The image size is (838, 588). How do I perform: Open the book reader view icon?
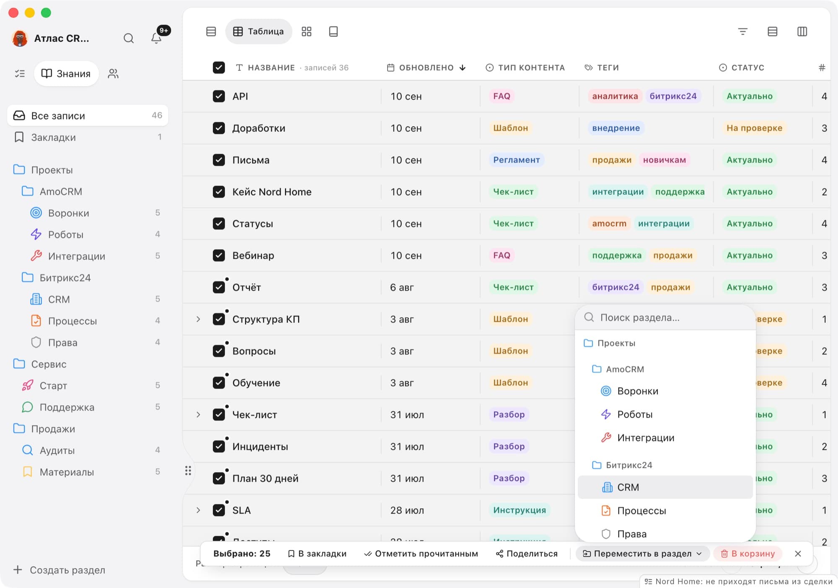(334, 31)
